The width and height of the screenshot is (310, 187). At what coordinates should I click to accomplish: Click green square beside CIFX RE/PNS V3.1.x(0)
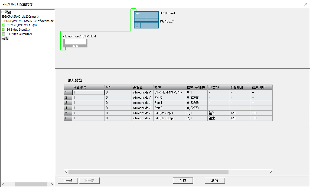pyautogui.click(x=3, y=25)
